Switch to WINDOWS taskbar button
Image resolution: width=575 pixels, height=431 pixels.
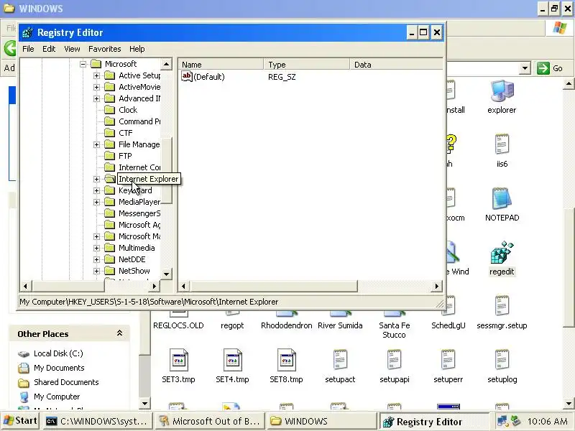click(x=322, y=422)
